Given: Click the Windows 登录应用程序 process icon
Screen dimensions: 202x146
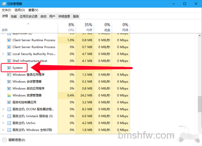Looking at the screenshot, I should [9, 75].
